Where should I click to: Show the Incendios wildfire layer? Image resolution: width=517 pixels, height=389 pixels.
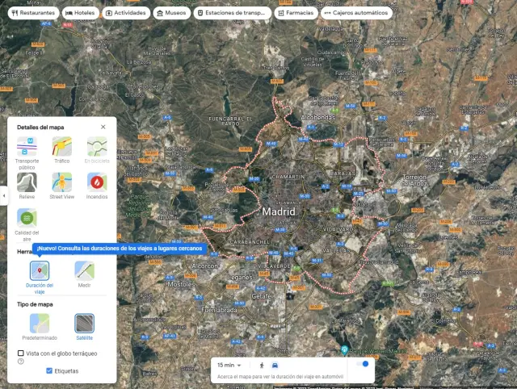tap(97, 182)
